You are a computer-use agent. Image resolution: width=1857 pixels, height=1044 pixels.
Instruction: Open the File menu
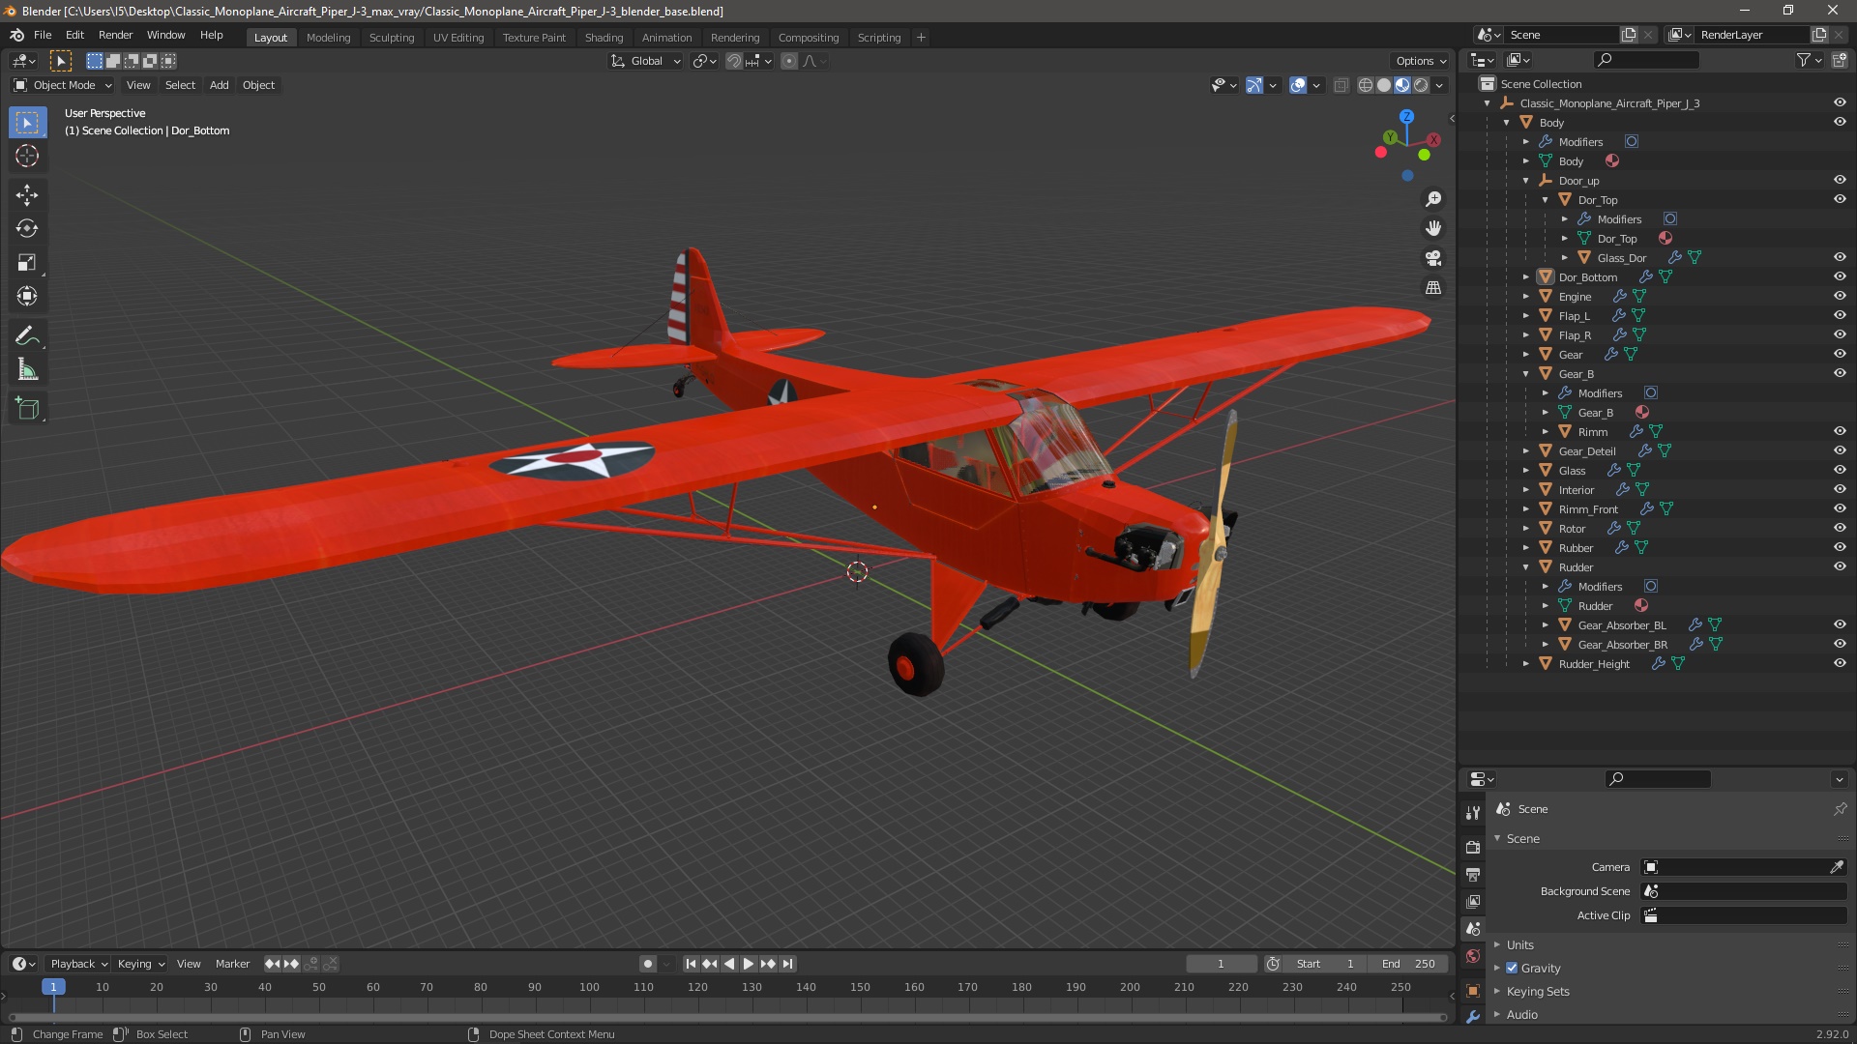click(43, 35)
